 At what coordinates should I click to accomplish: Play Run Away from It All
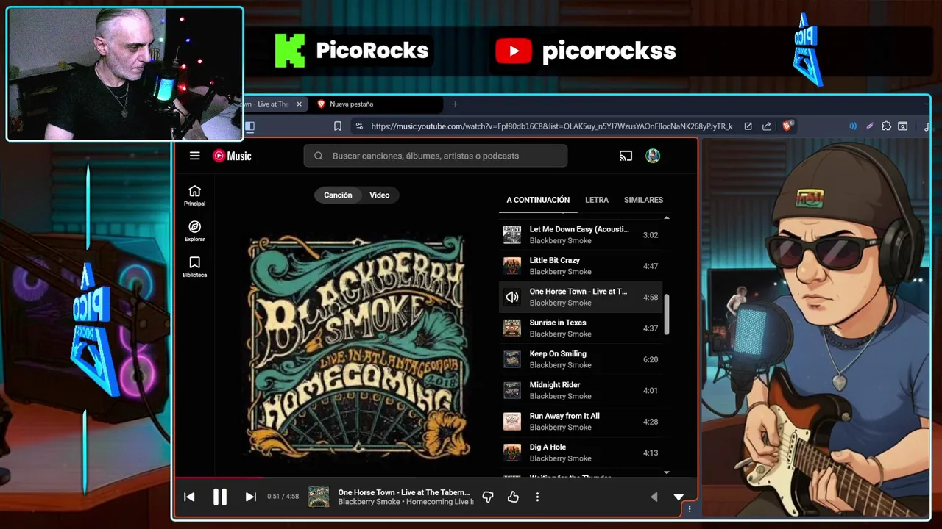pos(580,422)
